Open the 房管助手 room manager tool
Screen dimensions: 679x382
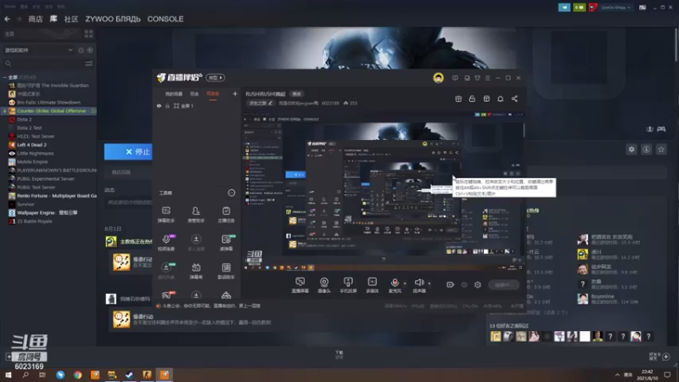coord(196,215)
